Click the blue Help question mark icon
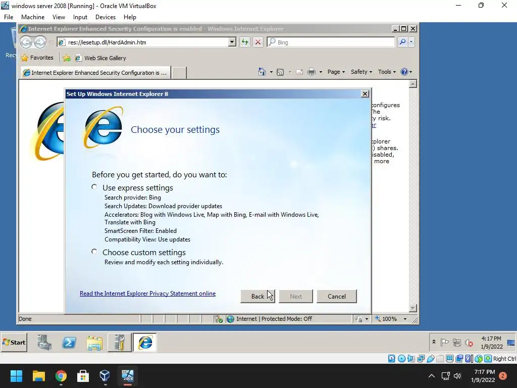The width and height of the screenshot is (517, 388). click(x=404, y=72)
